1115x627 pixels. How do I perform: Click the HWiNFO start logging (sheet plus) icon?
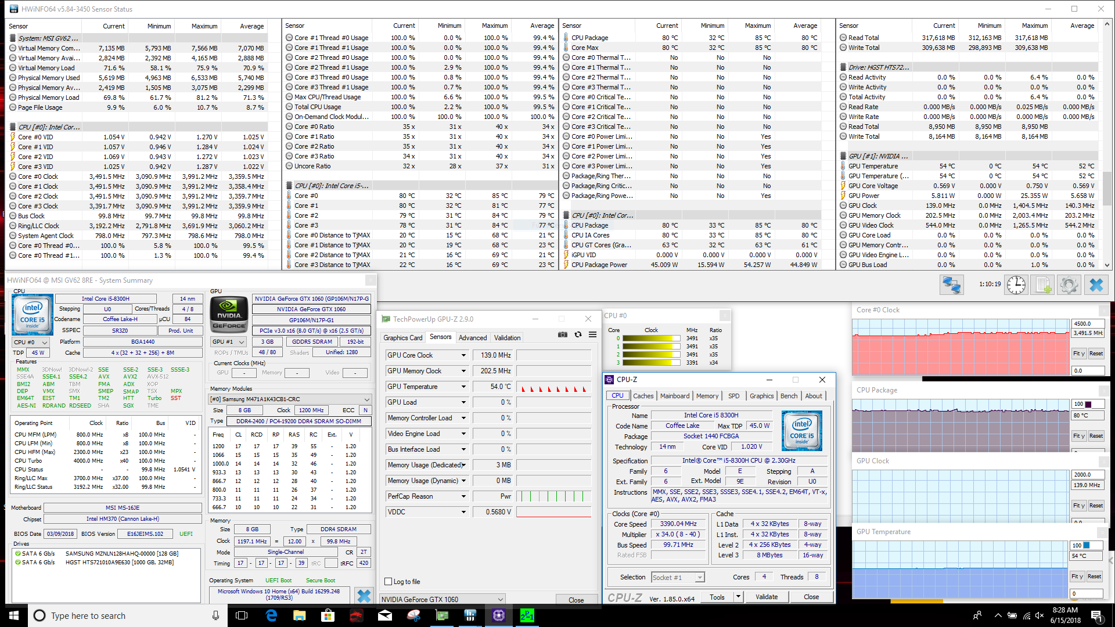coord(1043,285)
